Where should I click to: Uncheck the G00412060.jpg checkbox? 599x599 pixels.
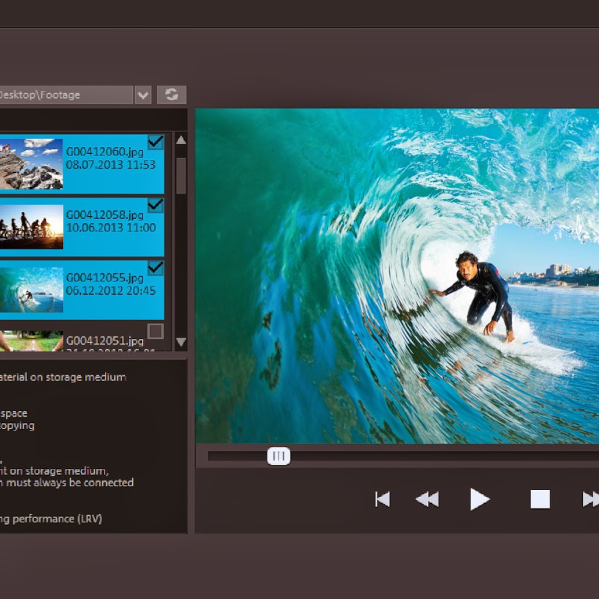click(155, 142)
